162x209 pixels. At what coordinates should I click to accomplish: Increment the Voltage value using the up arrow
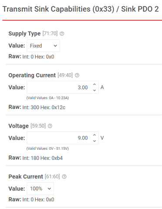coord(94,135)
